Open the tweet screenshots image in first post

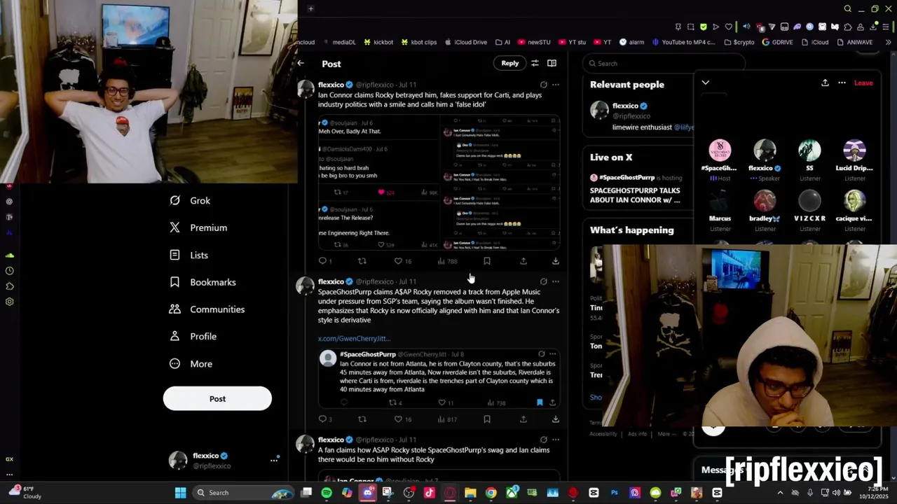(x=439, y=183)
